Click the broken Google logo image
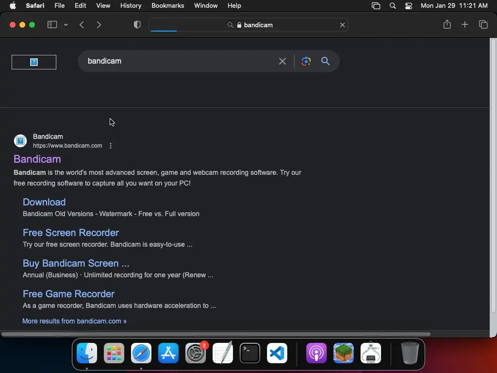This screenshot has height=373, width=497. click(34, 62)
